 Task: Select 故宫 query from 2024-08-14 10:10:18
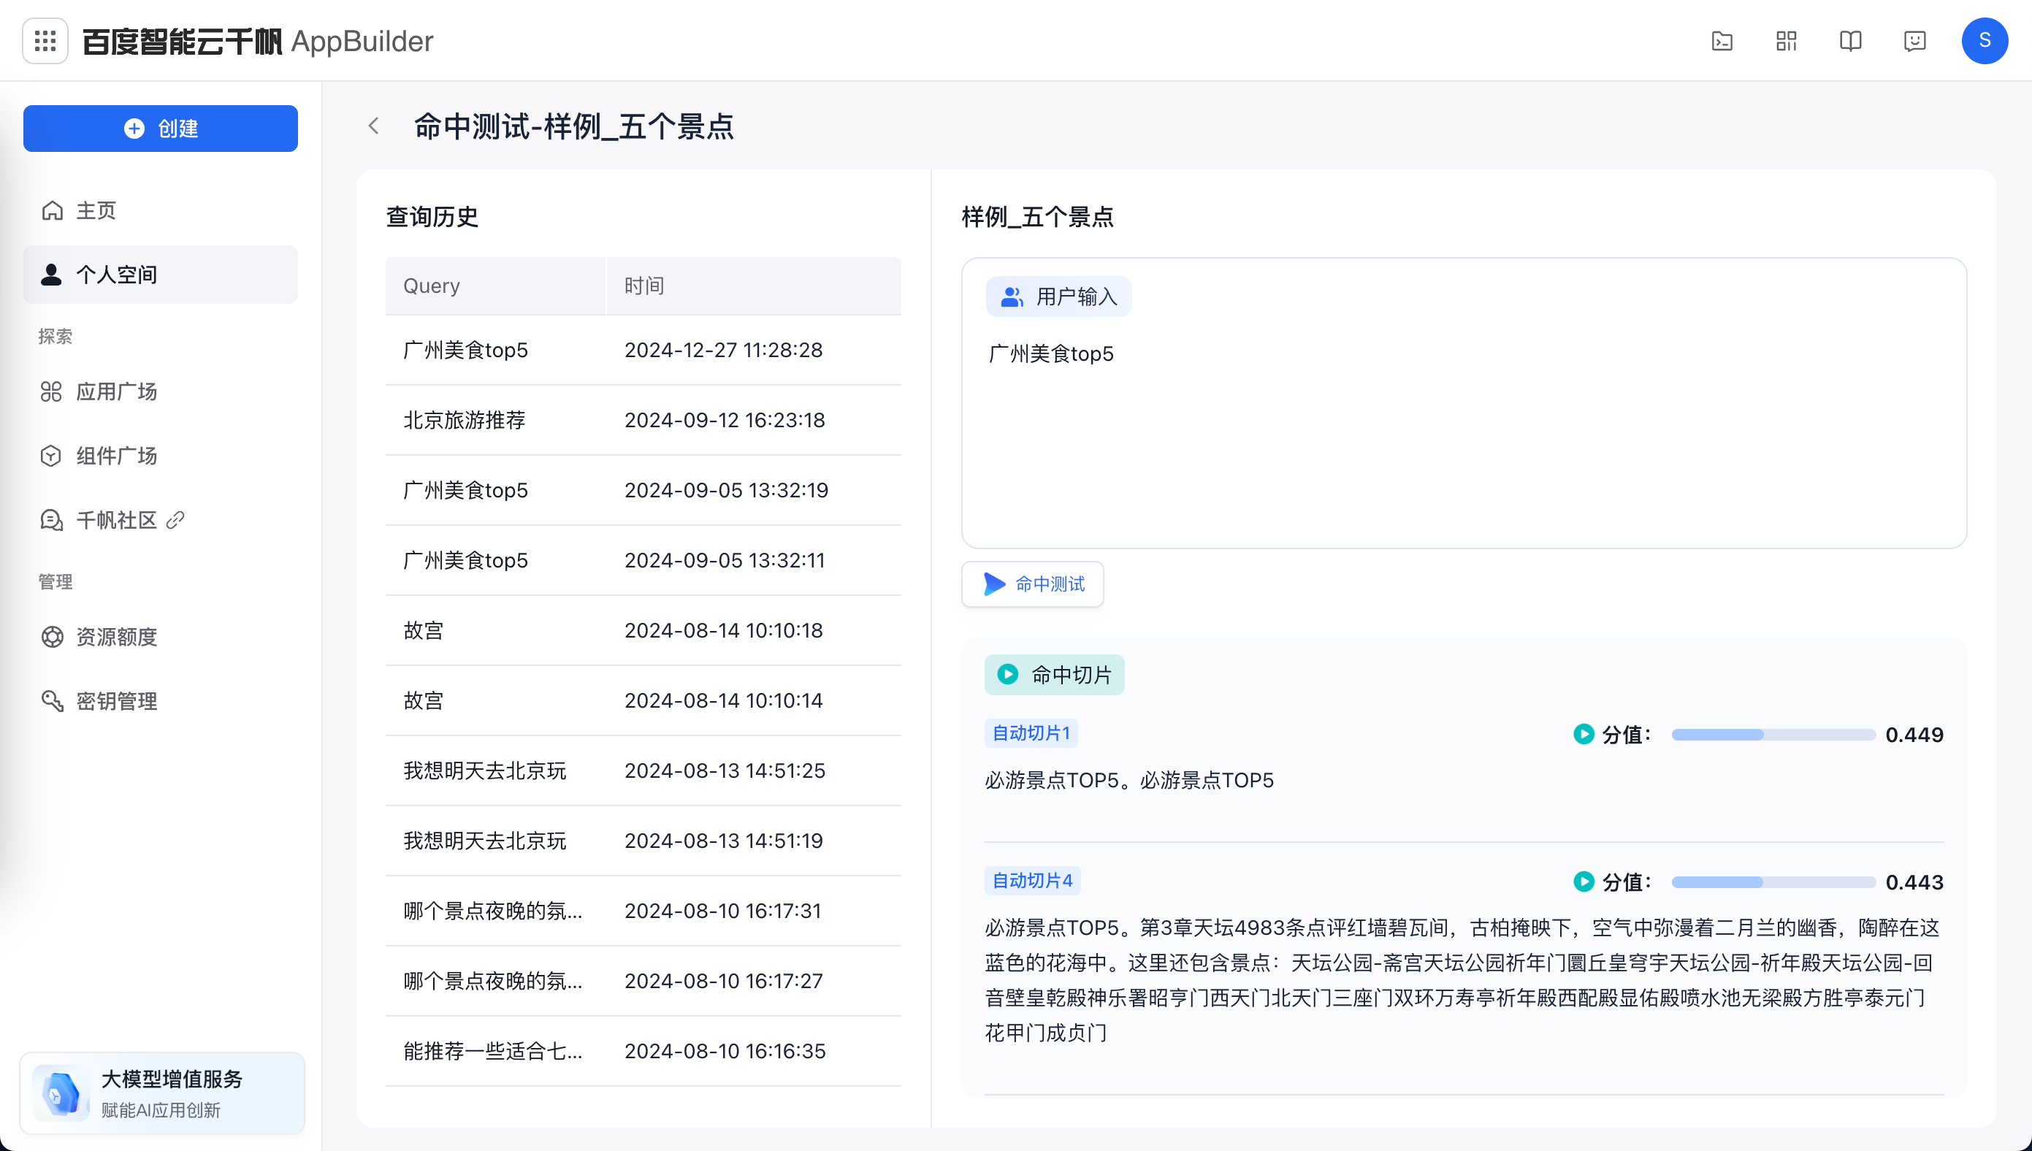tap(643, 631)
